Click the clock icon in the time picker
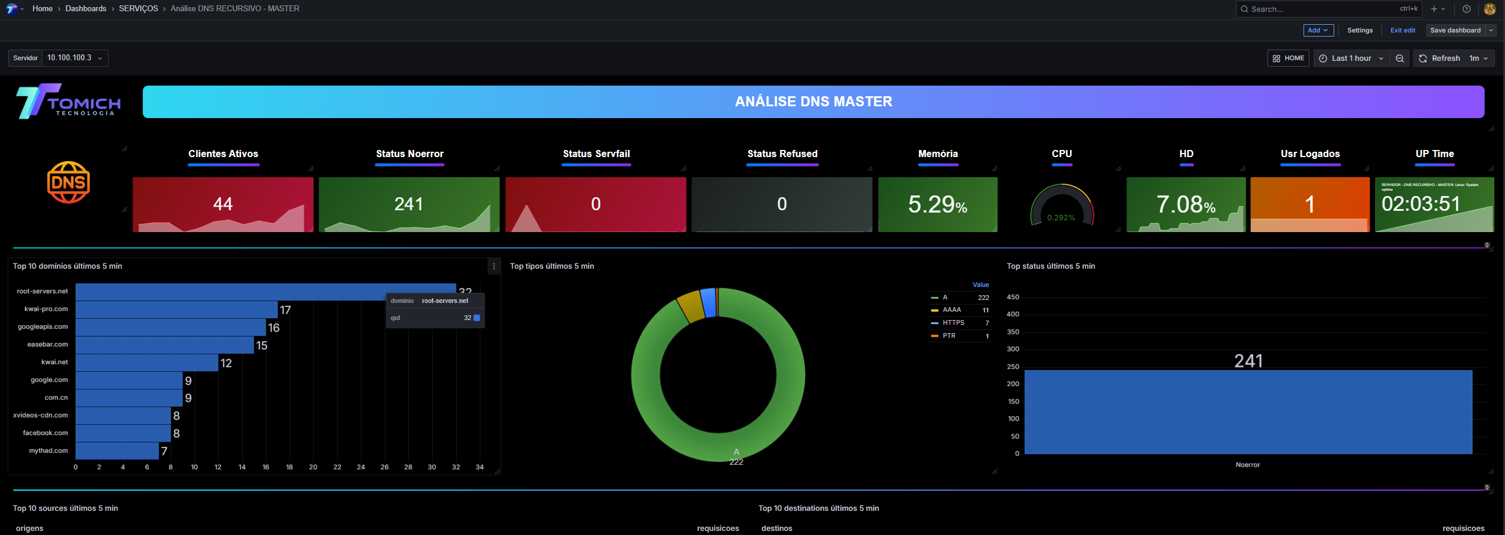Viewport: 1505px width, 535px height. pyautogui.click(x=1324, y=58)
